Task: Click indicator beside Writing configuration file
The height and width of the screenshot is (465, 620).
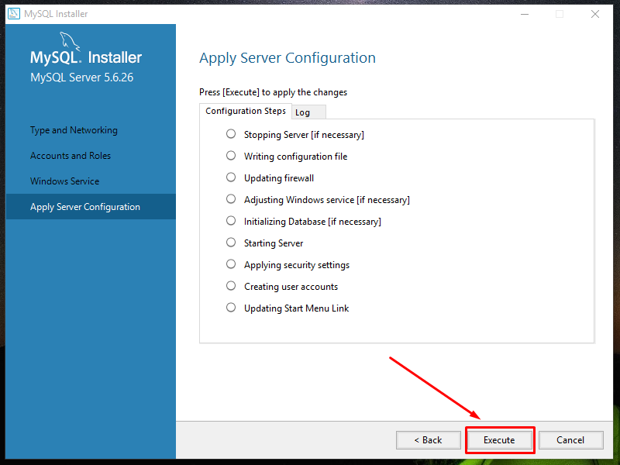Action: 230,155
